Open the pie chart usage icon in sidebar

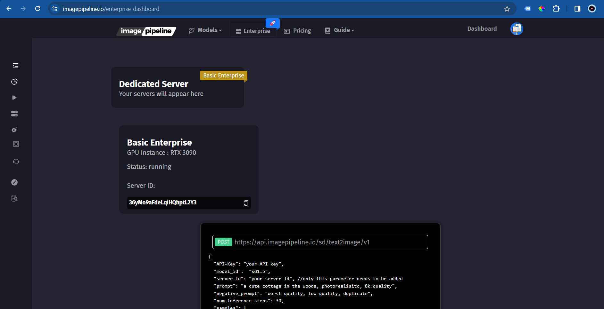tap(14, 82)
